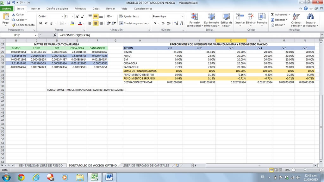The height and width of the screenshot is (182, 324).
Task: Increase font size with the A-up icon
Action: click(77, 16)
